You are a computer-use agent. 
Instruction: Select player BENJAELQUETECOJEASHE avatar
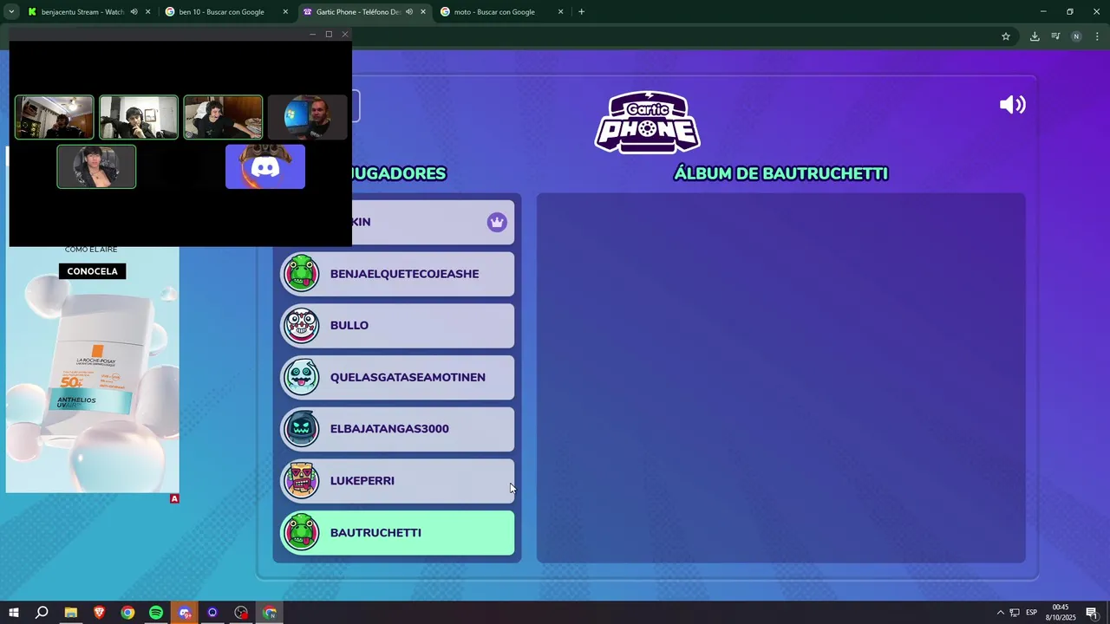tap(302, 274)
